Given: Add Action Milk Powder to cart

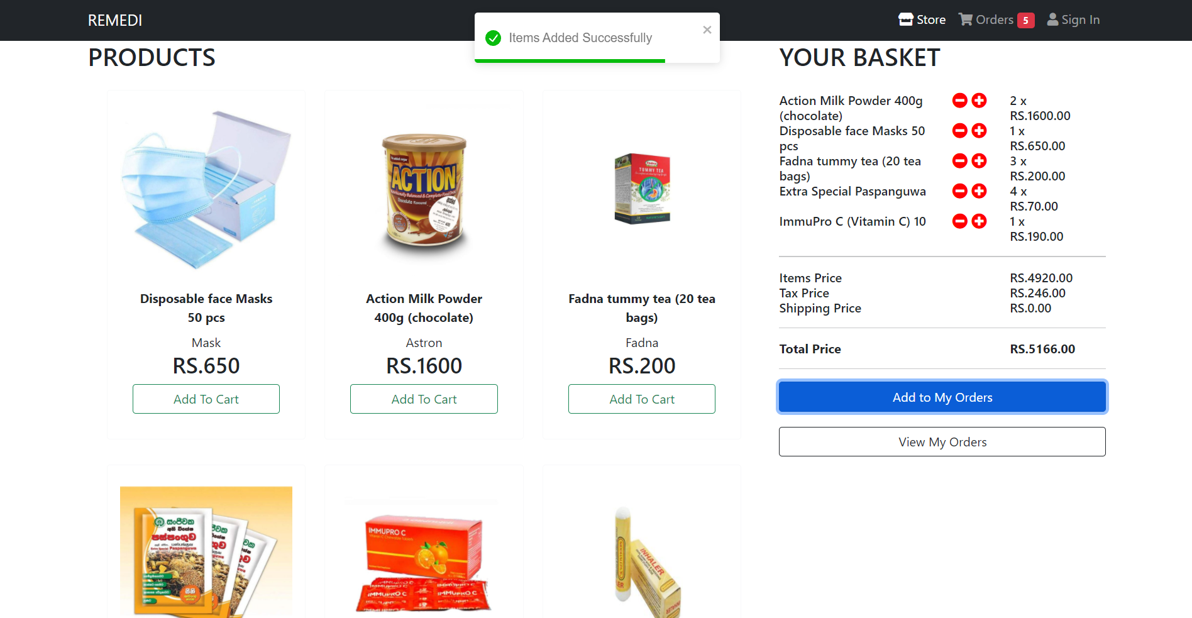Looking at the screenshot, I should tap(424, 399).
